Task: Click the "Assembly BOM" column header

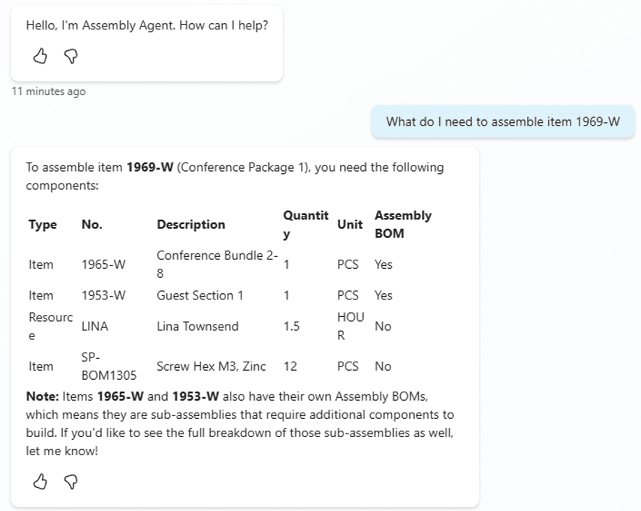Action: [x=403, y=224]
